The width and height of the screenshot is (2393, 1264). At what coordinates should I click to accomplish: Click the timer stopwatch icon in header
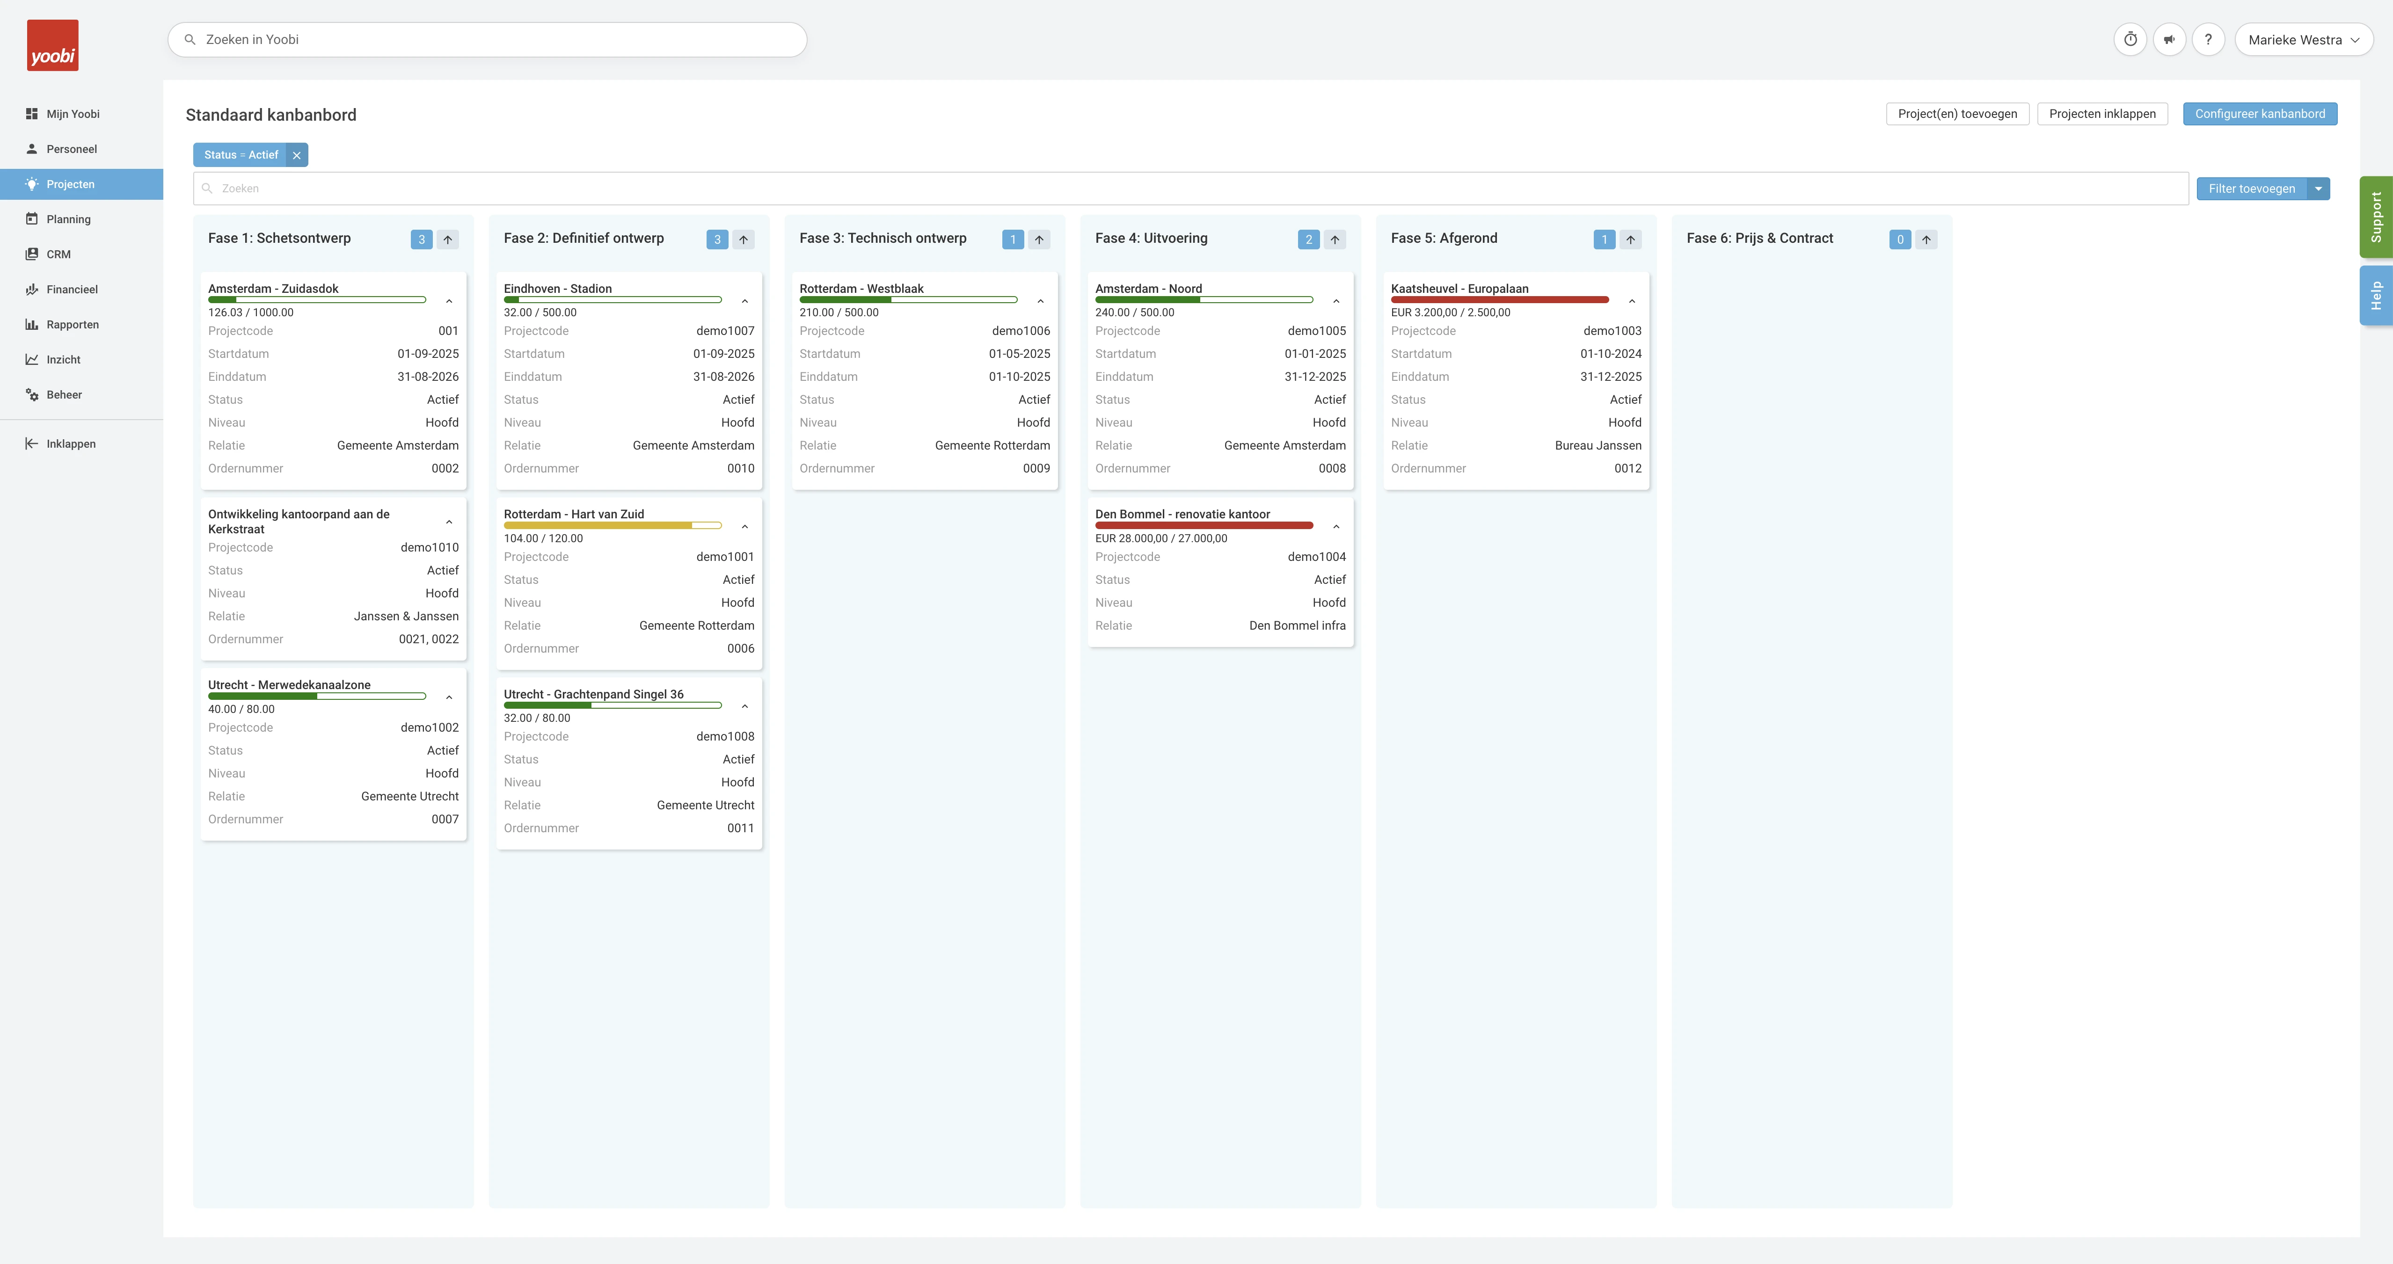point(2130,40)
